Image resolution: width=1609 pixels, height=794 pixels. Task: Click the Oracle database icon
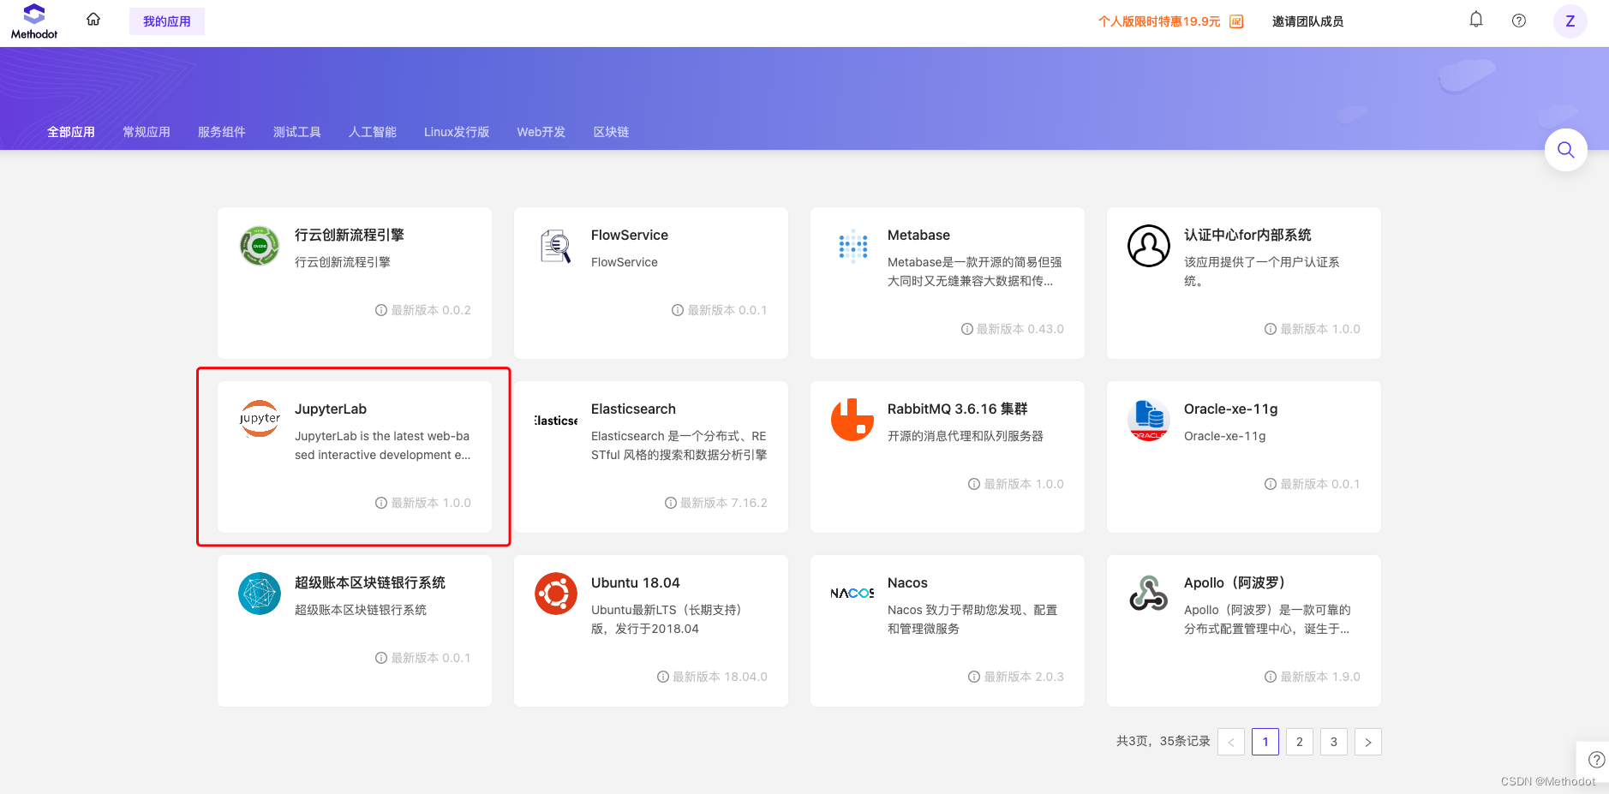click(1149, 420)
